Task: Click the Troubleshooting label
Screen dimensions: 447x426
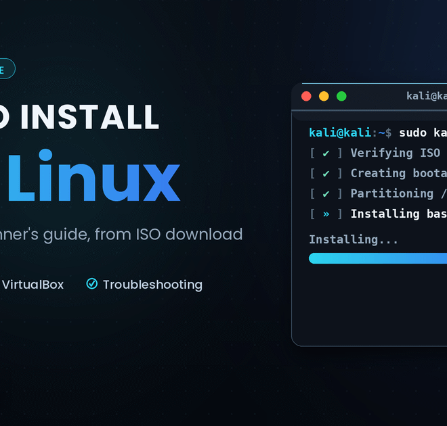Action: coord(153,285)
